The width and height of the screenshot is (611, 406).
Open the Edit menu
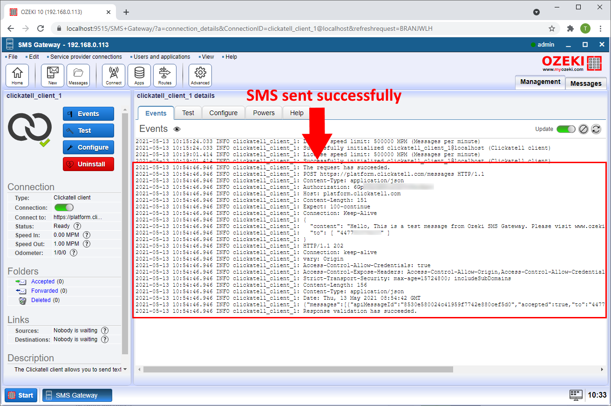(x=34, y=57)
